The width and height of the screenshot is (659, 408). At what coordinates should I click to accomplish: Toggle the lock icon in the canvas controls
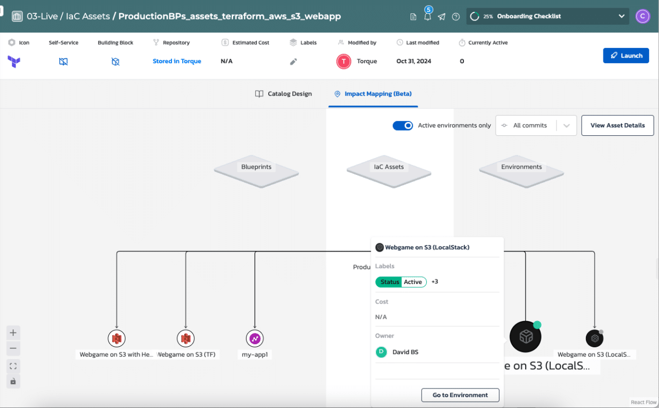click(13, 381)
